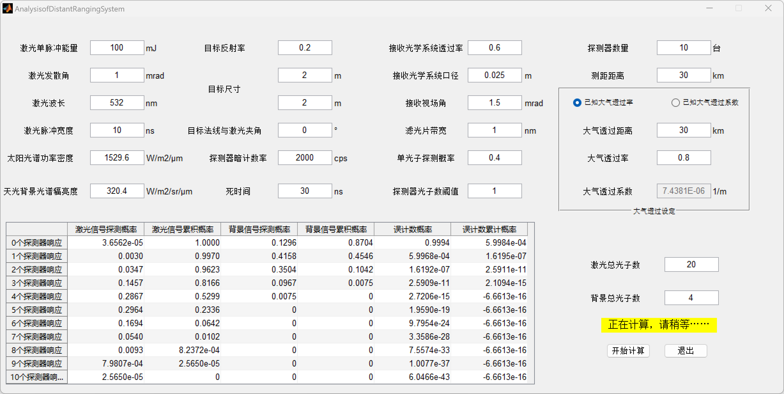The height and width of the screenshot is (394, 784).
Task: Edit the 接收光学系统透过率 field showing 0.6
Action: coord(495,48)
